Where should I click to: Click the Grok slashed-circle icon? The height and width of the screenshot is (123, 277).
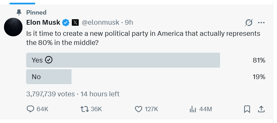tap(249, 23)
